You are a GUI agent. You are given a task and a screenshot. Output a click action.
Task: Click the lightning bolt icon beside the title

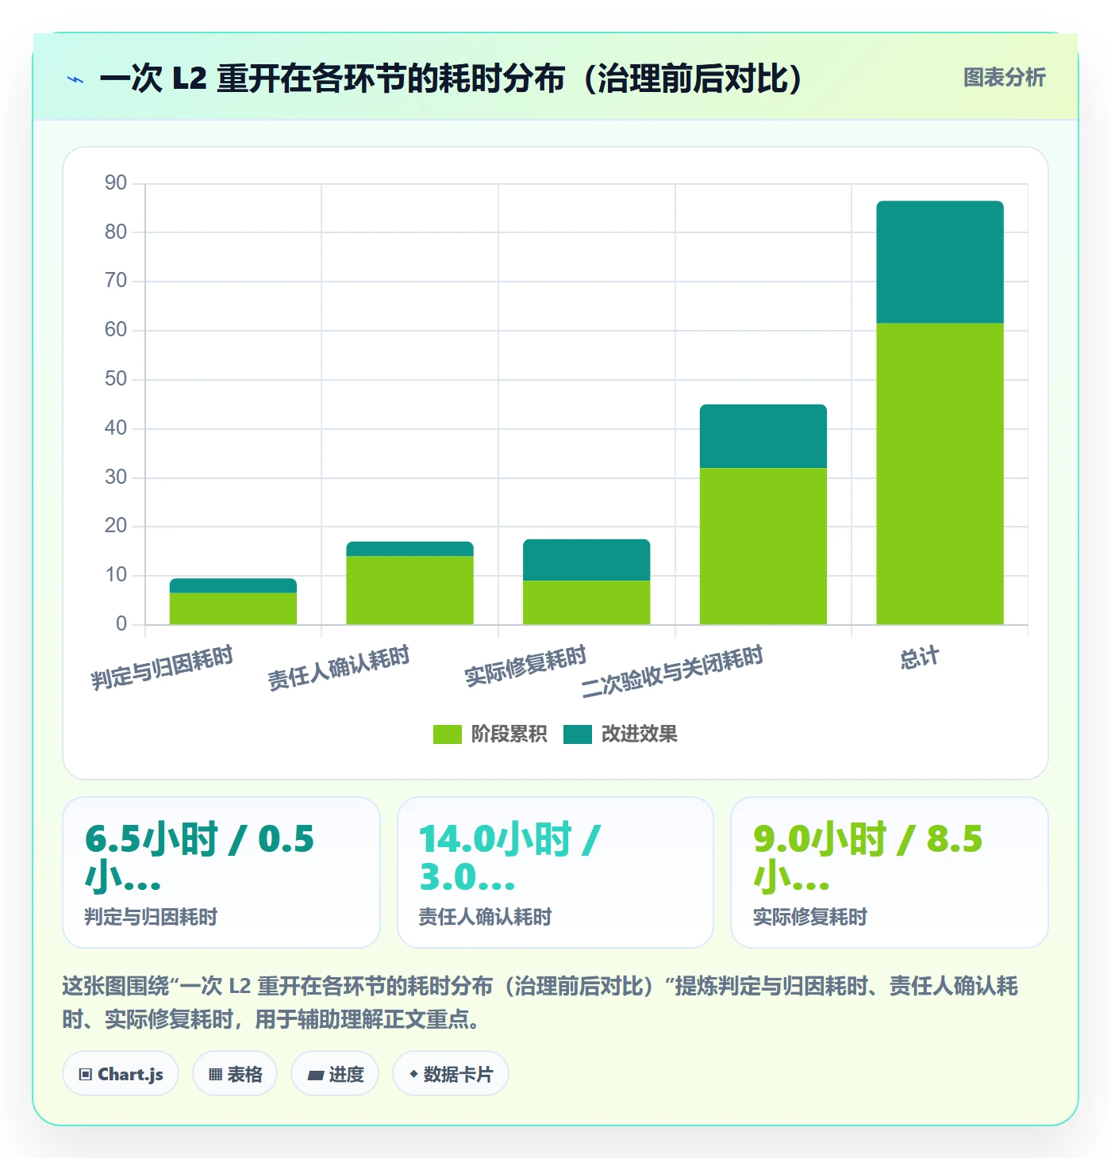(75, 79)
